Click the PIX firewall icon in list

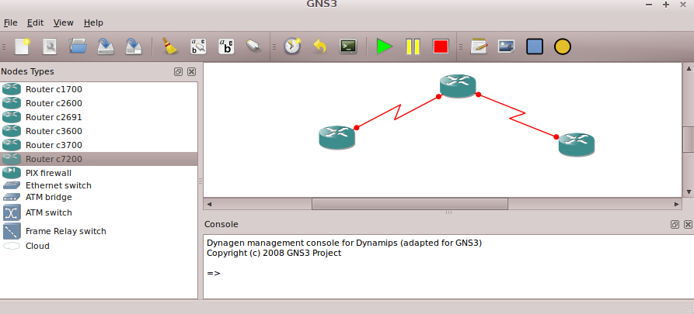tap(12, 173)
